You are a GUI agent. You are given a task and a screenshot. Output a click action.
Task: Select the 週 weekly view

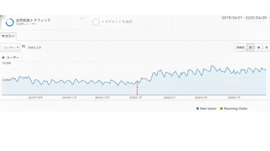[x=259, y=48]
